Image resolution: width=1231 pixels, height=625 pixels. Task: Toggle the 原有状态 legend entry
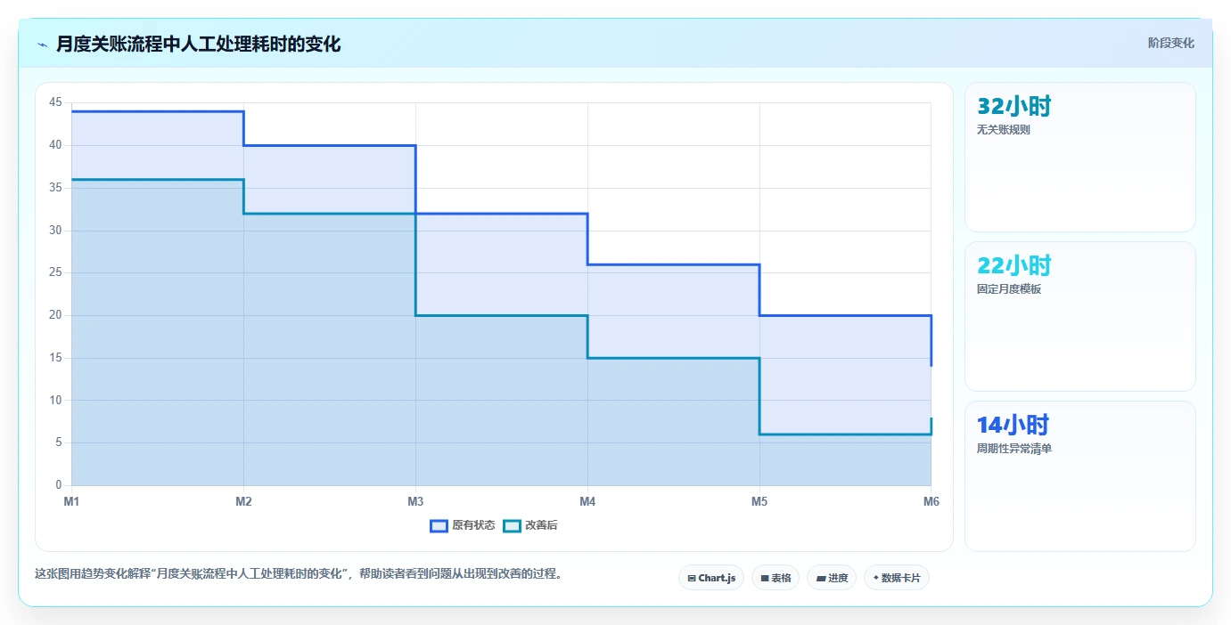point(463,525)
